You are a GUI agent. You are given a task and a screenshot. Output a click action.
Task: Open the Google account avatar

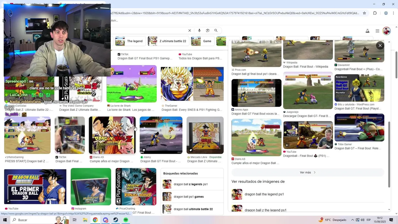coord(386,31)
